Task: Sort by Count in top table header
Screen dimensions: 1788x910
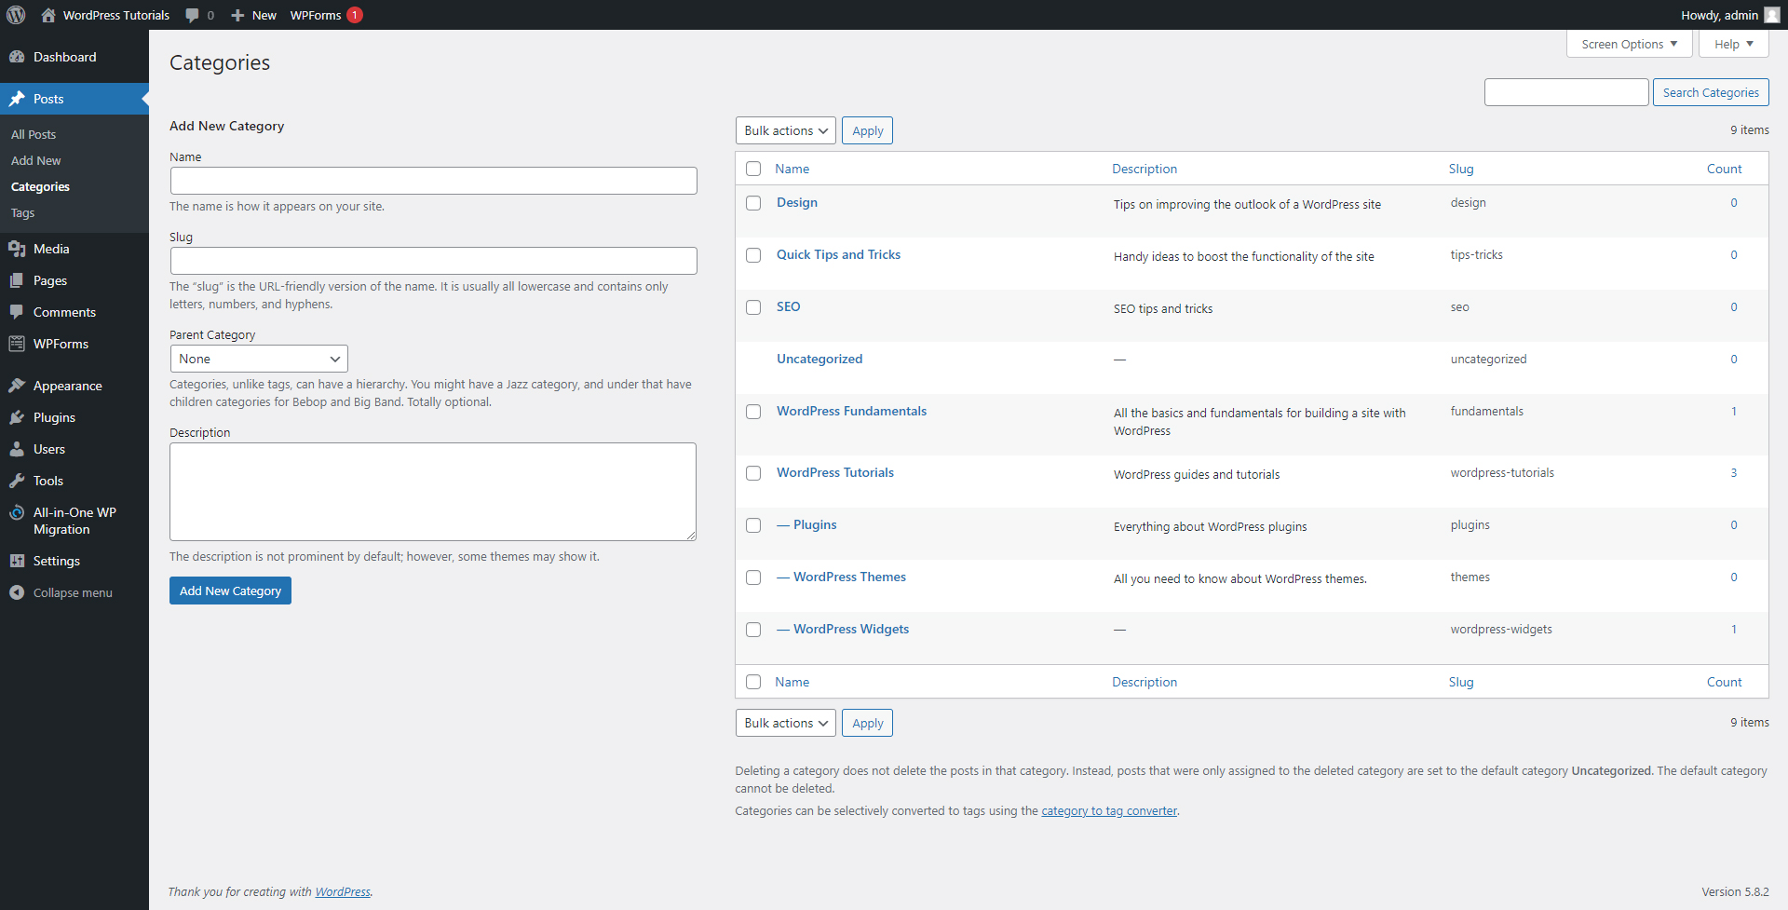Action: coord(1724,169)
